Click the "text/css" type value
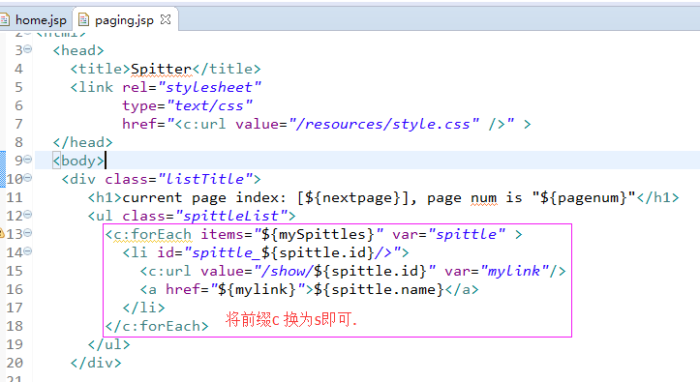 coord(209,105)
